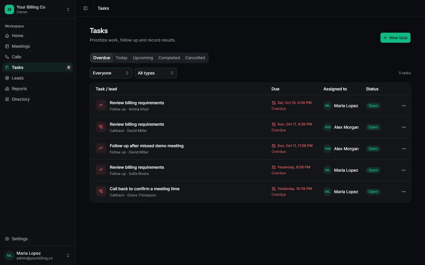Switch to the Today tab
425x265 pixels.
pyautogui.click(x=122, y=58)
